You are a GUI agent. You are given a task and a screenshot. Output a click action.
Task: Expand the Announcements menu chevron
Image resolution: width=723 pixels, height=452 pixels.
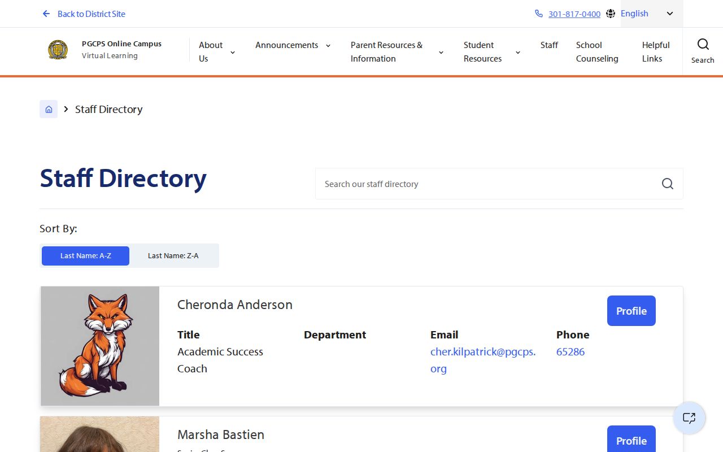point(328,46)
